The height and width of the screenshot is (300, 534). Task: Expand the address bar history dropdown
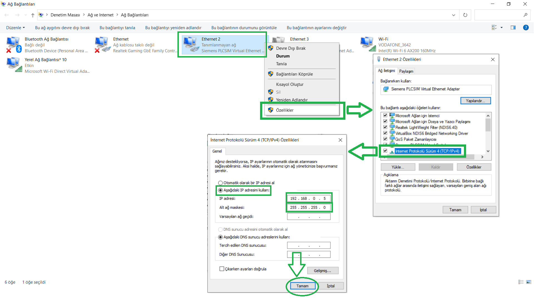pos(454,15)
